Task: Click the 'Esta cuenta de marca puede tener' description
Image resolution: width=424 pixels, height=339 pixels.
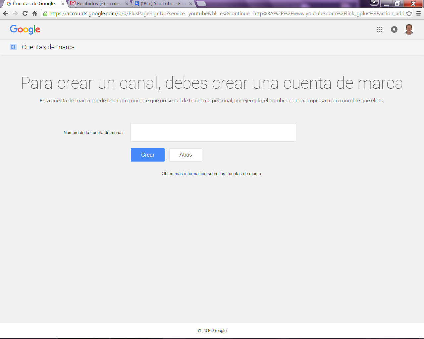Action: 212,101
